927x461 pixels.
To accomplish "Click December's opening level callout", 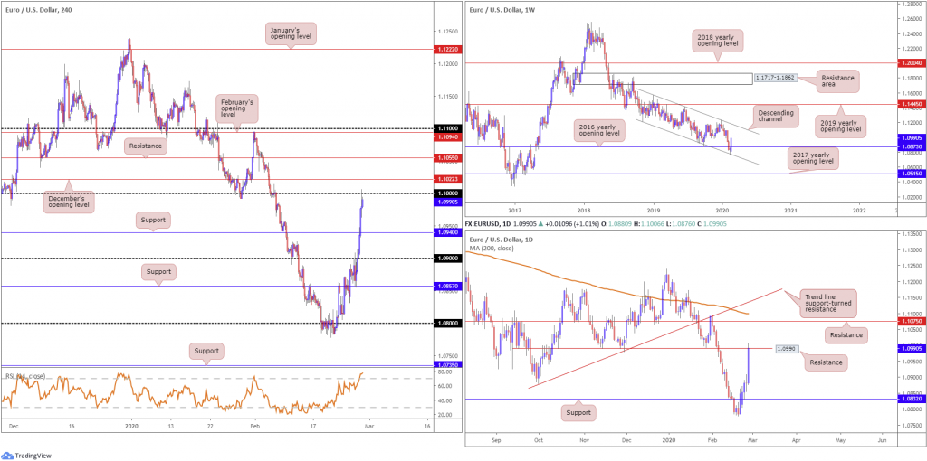I will point(68,203).
